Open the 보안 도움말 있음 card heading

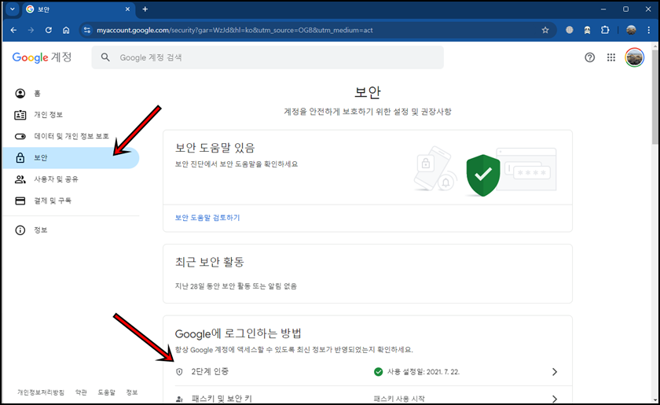pos(215,148)
